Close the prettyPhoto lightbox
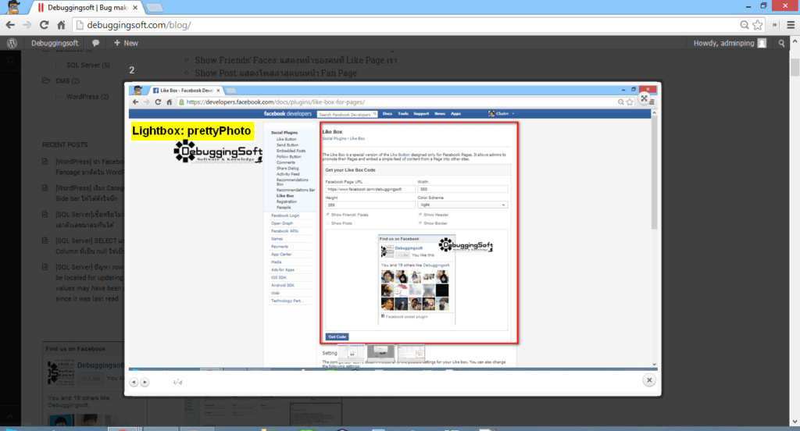Viewport: 800px width, 431px height. pyautogui.click(x=649, y=380)
